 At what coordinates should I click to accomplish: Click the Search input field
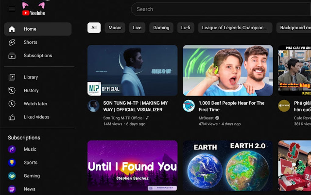(213, 9)
